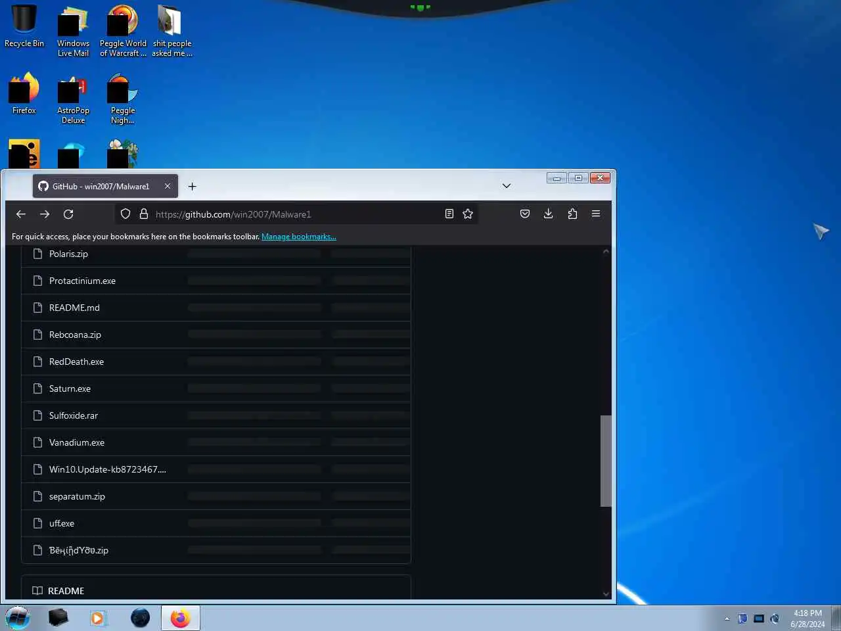Go back with the browser back arrow

(21, 214)
